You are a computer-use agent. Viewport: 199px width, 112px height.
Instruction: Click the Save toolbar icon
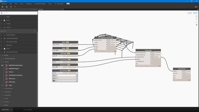11,7
